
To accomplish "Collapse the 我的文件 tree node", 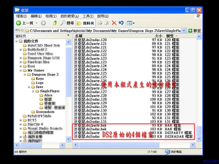I will click(16, 41).
